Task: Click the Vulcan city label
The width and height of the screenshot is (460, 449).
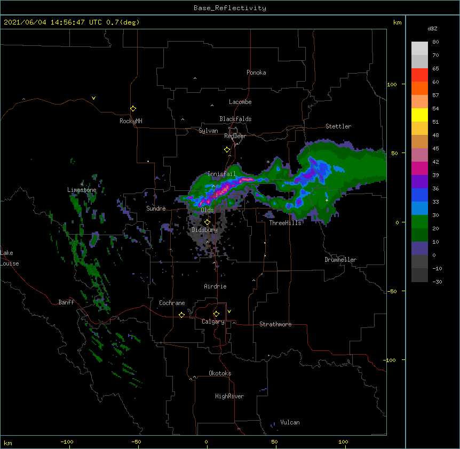Action: (290, 422)
